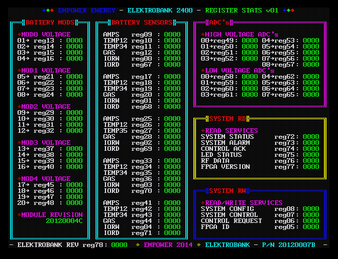Click the TEMP12 reg10 value

(x=172, y=41)
